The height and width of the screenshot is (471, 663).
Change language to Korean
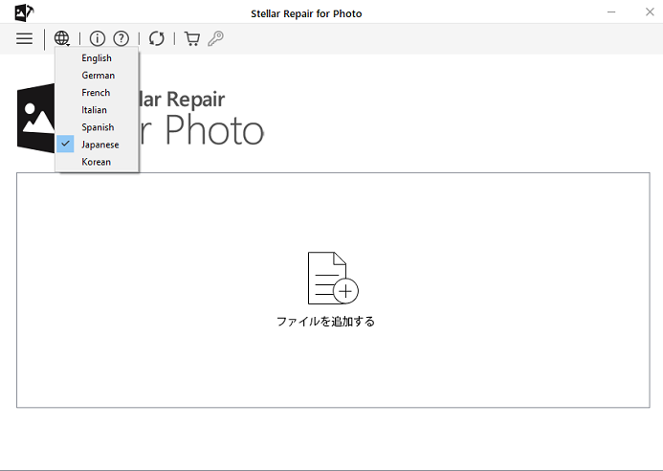(96, 162)
